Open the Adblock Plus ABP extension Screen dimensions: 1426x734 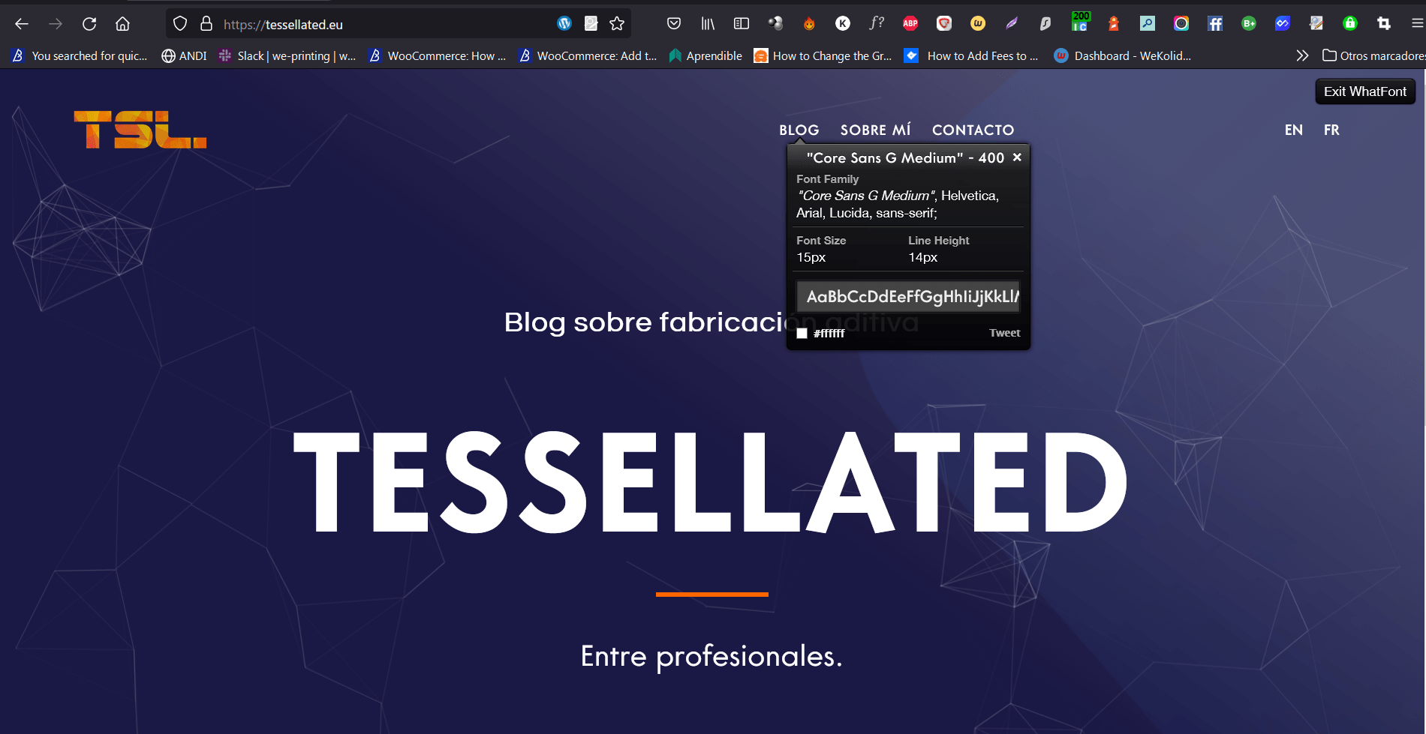910,24
